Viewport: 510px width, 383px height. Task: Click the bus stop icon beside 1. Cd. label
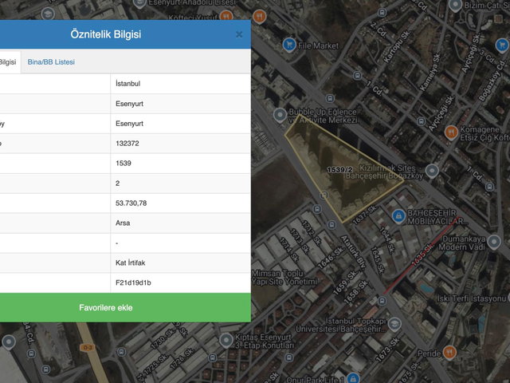click(357, 76)
